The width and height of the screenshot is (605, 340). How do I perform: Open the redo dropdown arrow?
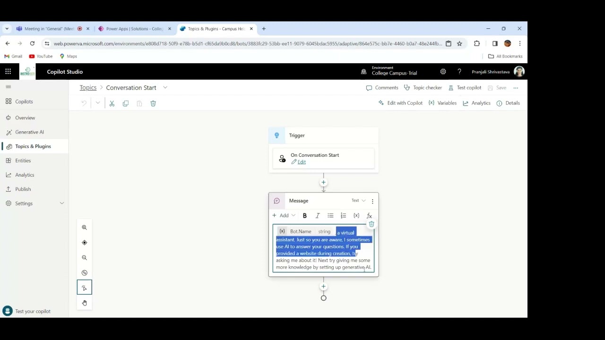[x=98, y=103]
